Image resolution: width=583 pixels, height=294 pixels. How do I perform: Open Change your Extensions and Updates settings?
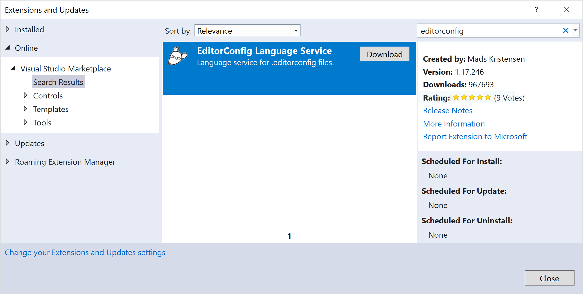[85, 252]
